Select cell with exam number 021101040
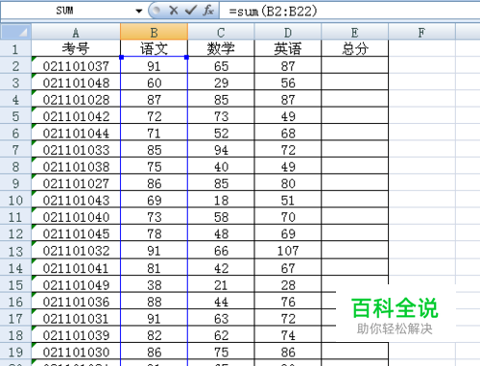 (x=76, y=217)
